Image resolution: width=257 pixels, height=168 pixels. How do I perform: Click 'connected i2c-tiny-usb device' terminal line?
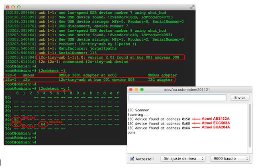(x=67, y=62)
